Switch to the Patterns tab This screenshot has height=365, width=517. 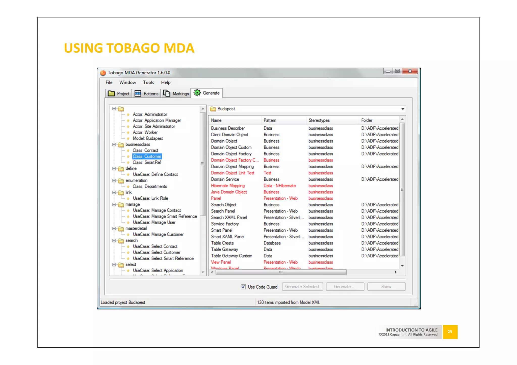pyautogui.click(x=146, y=94)
